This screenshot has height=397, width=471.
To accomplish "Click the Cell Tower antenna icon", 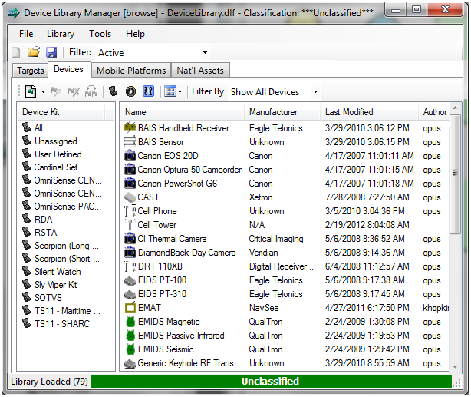I will (130, 225).
